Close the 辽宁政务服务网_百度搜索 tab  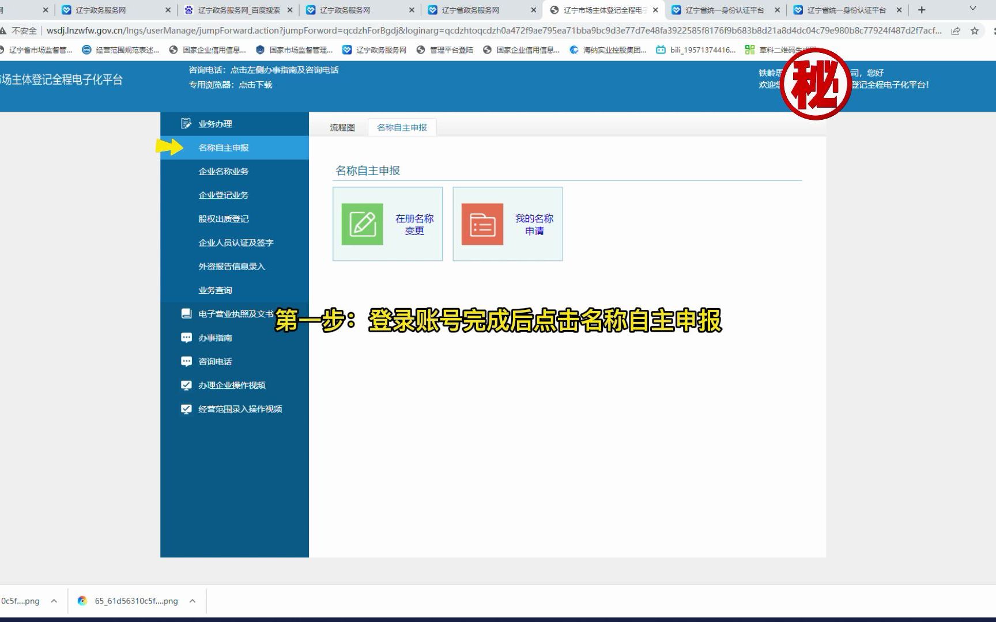[x=290, y=10]
